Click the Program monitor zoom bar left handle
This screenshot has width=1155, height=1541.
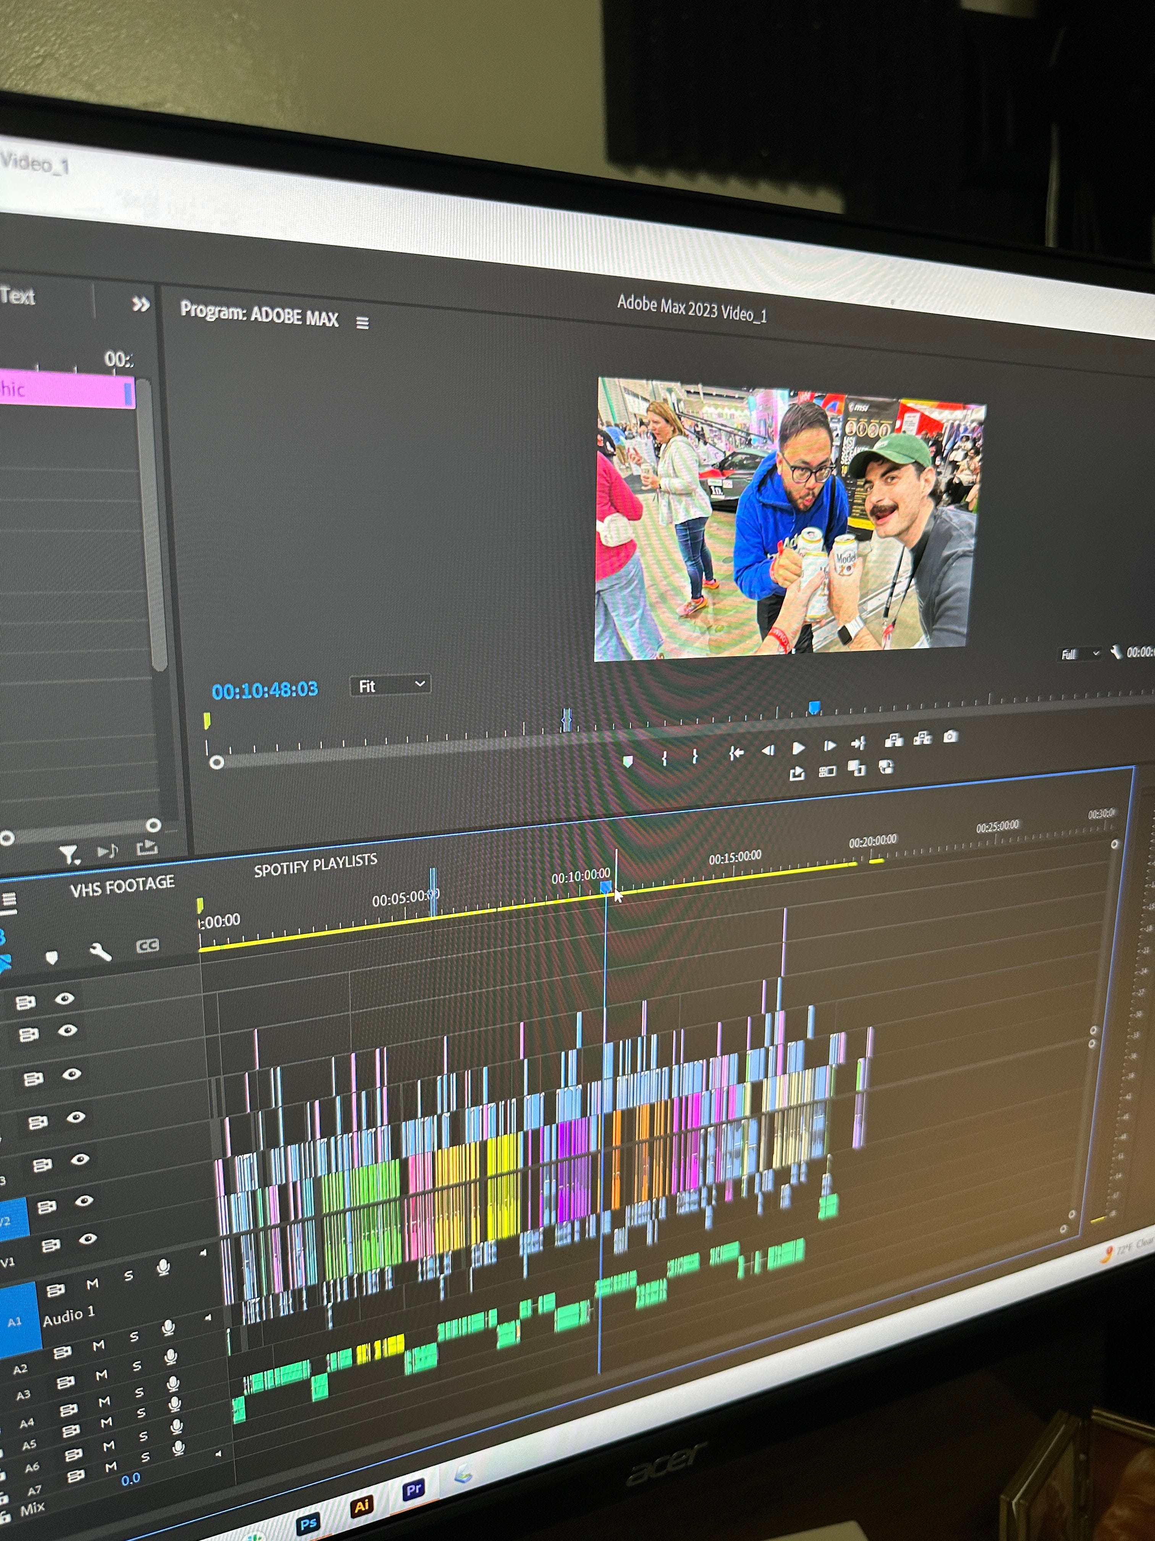pyautogui.click(x=217, y=762)
